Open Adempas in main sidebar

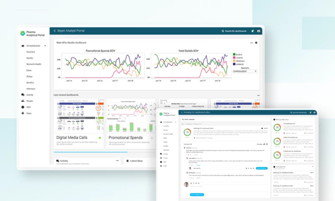31,89
